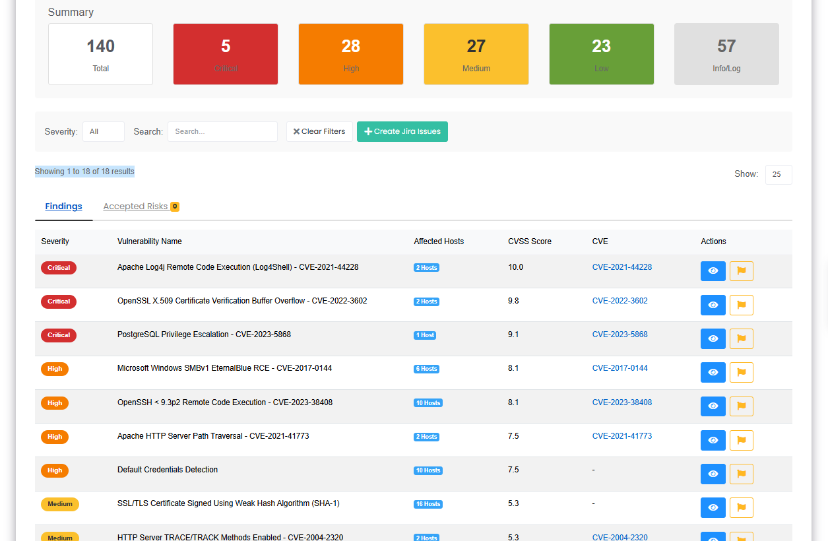View details of the Log4Shell finding

pos(713,270)
